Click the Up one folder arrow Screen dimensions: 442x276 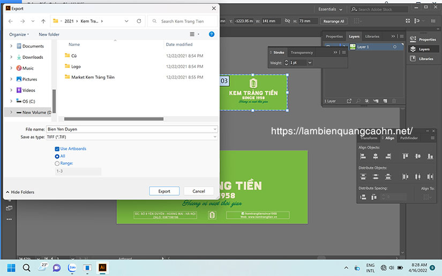point(43,21)
